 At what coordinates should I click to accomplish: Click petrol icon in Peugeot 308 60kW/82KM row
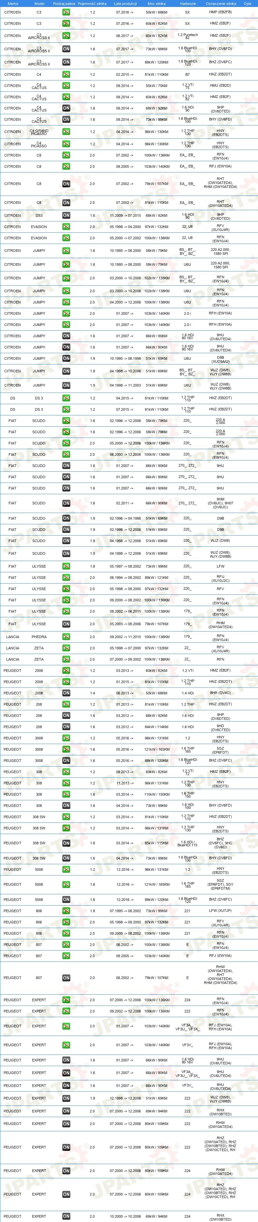(x=66, y=772)
